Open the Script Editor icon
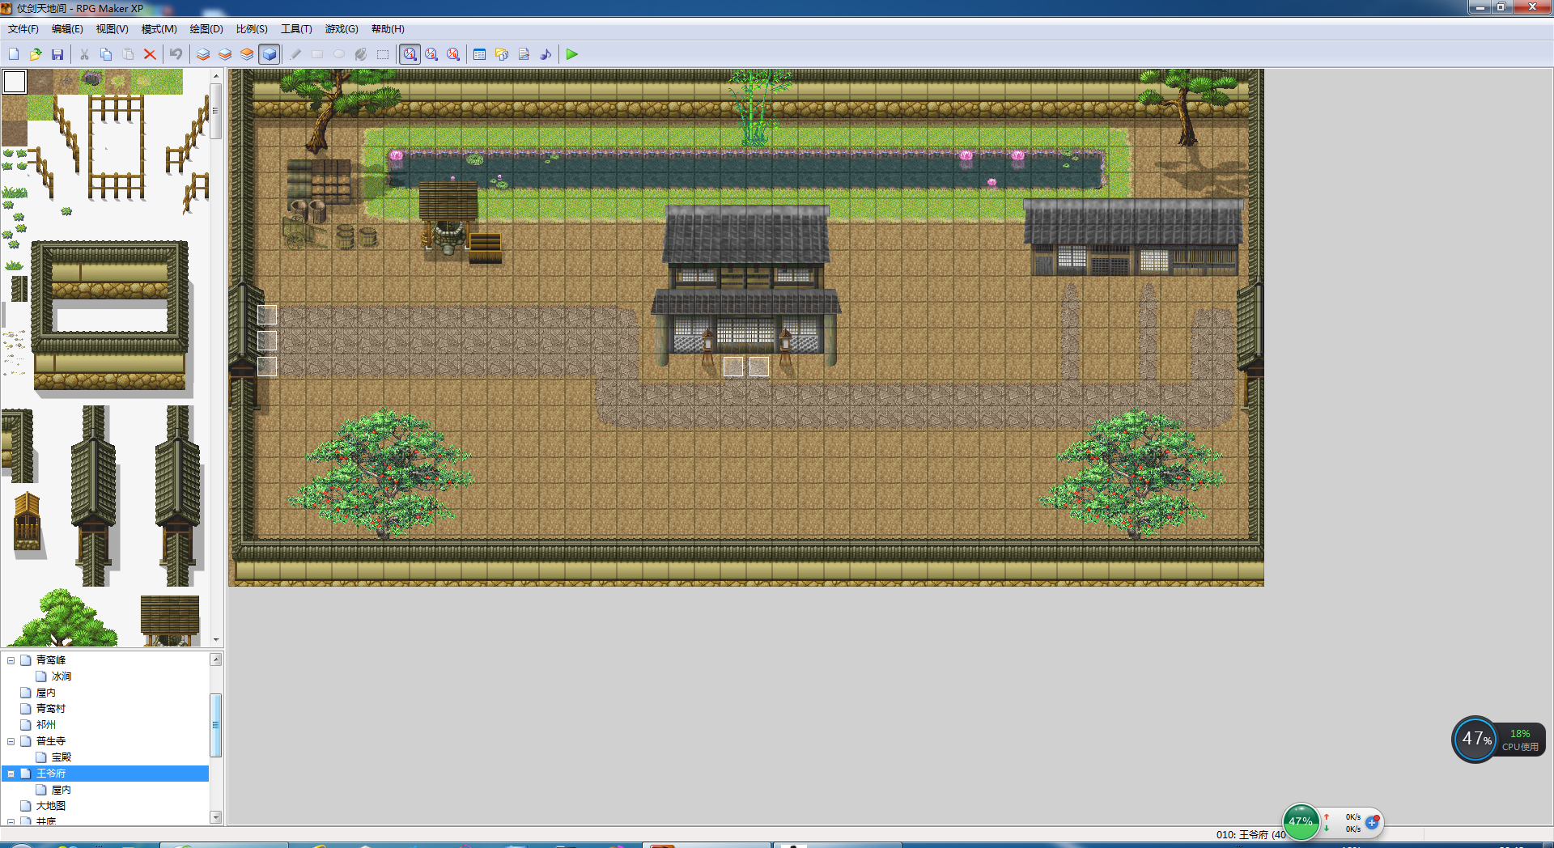This screenshot has width=1554, height=848. 524,54
